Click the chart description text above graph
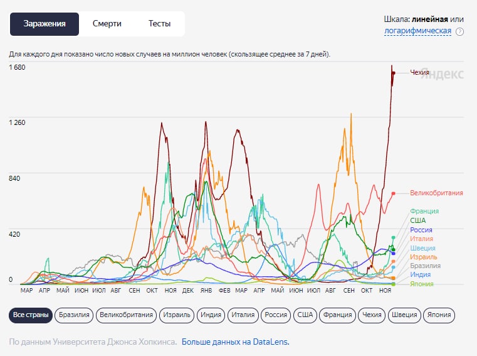Image resolution: width=477 pixels, height=356 pixels. [169, 54]
